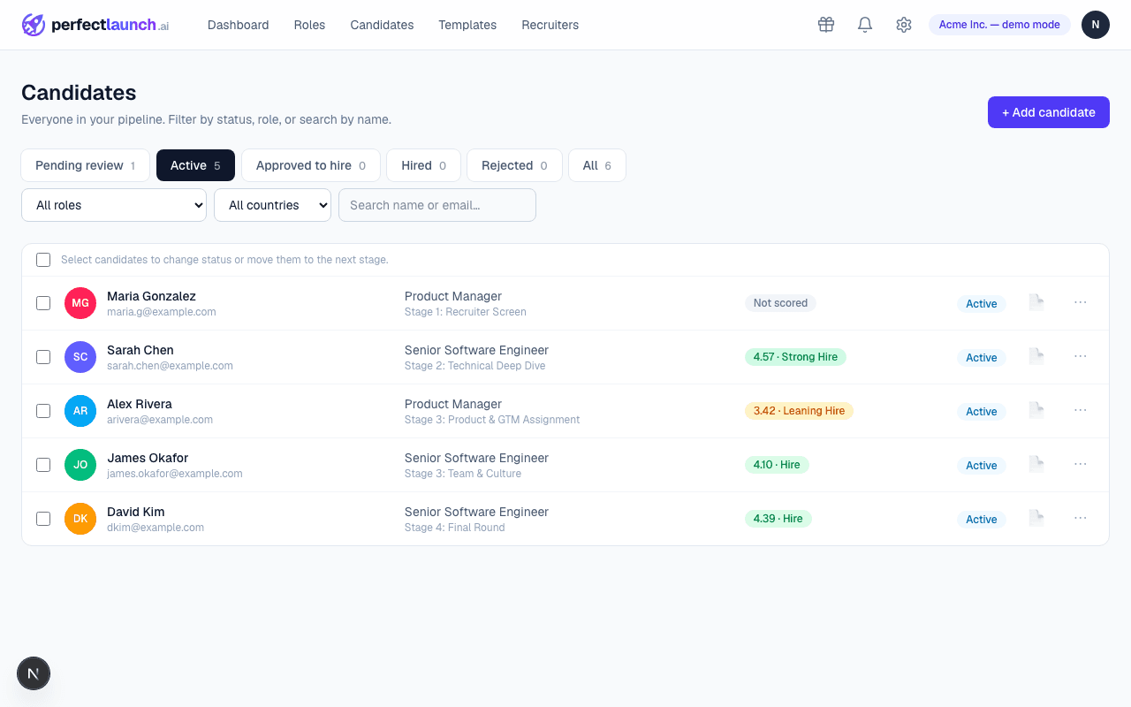Expand the All roles dropdown
The width and height of the screenshot is (1131, 707).
114,205
